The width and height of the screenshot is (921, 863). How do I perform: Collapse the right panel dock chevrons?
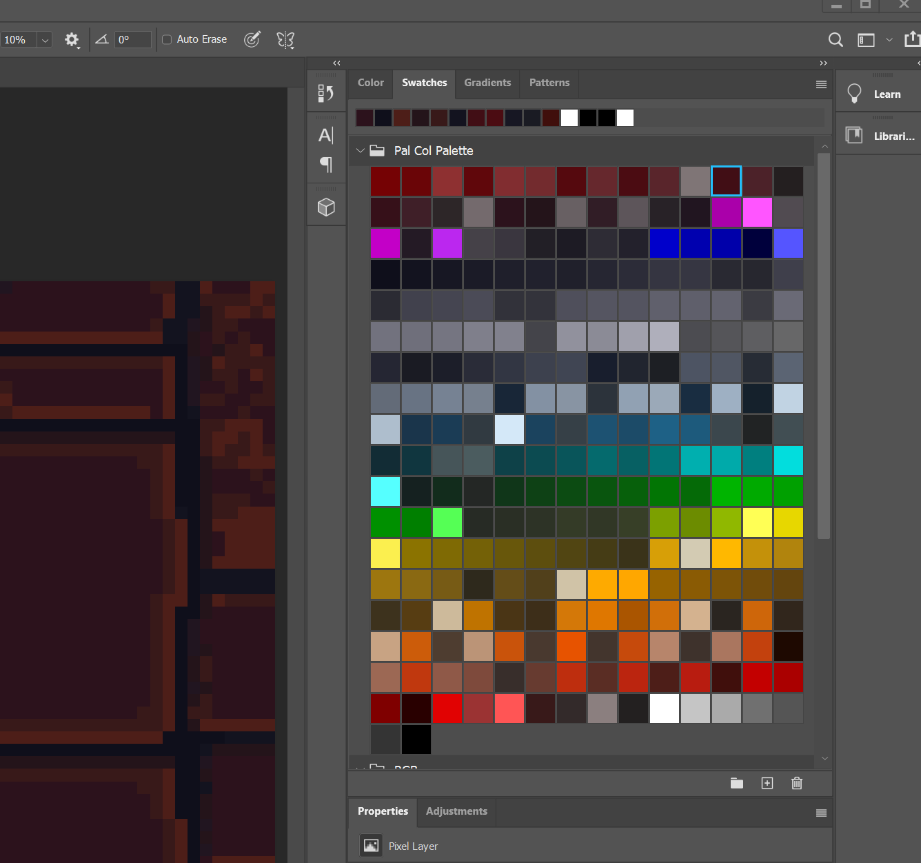point(823,63)
